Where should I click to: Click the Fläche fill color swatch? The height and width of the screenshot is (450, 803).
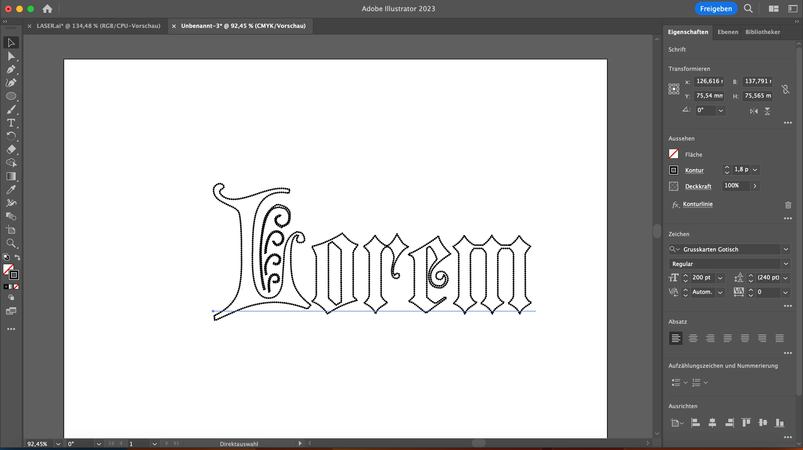673,154
